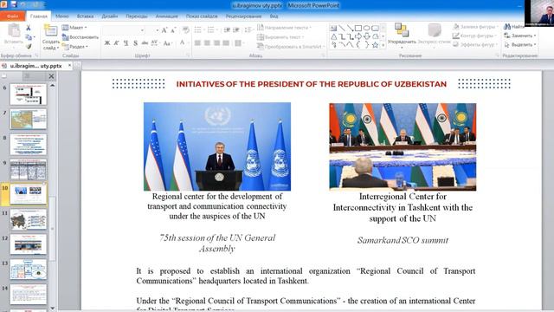Open the line spacing dropdown

click(248, 29)
